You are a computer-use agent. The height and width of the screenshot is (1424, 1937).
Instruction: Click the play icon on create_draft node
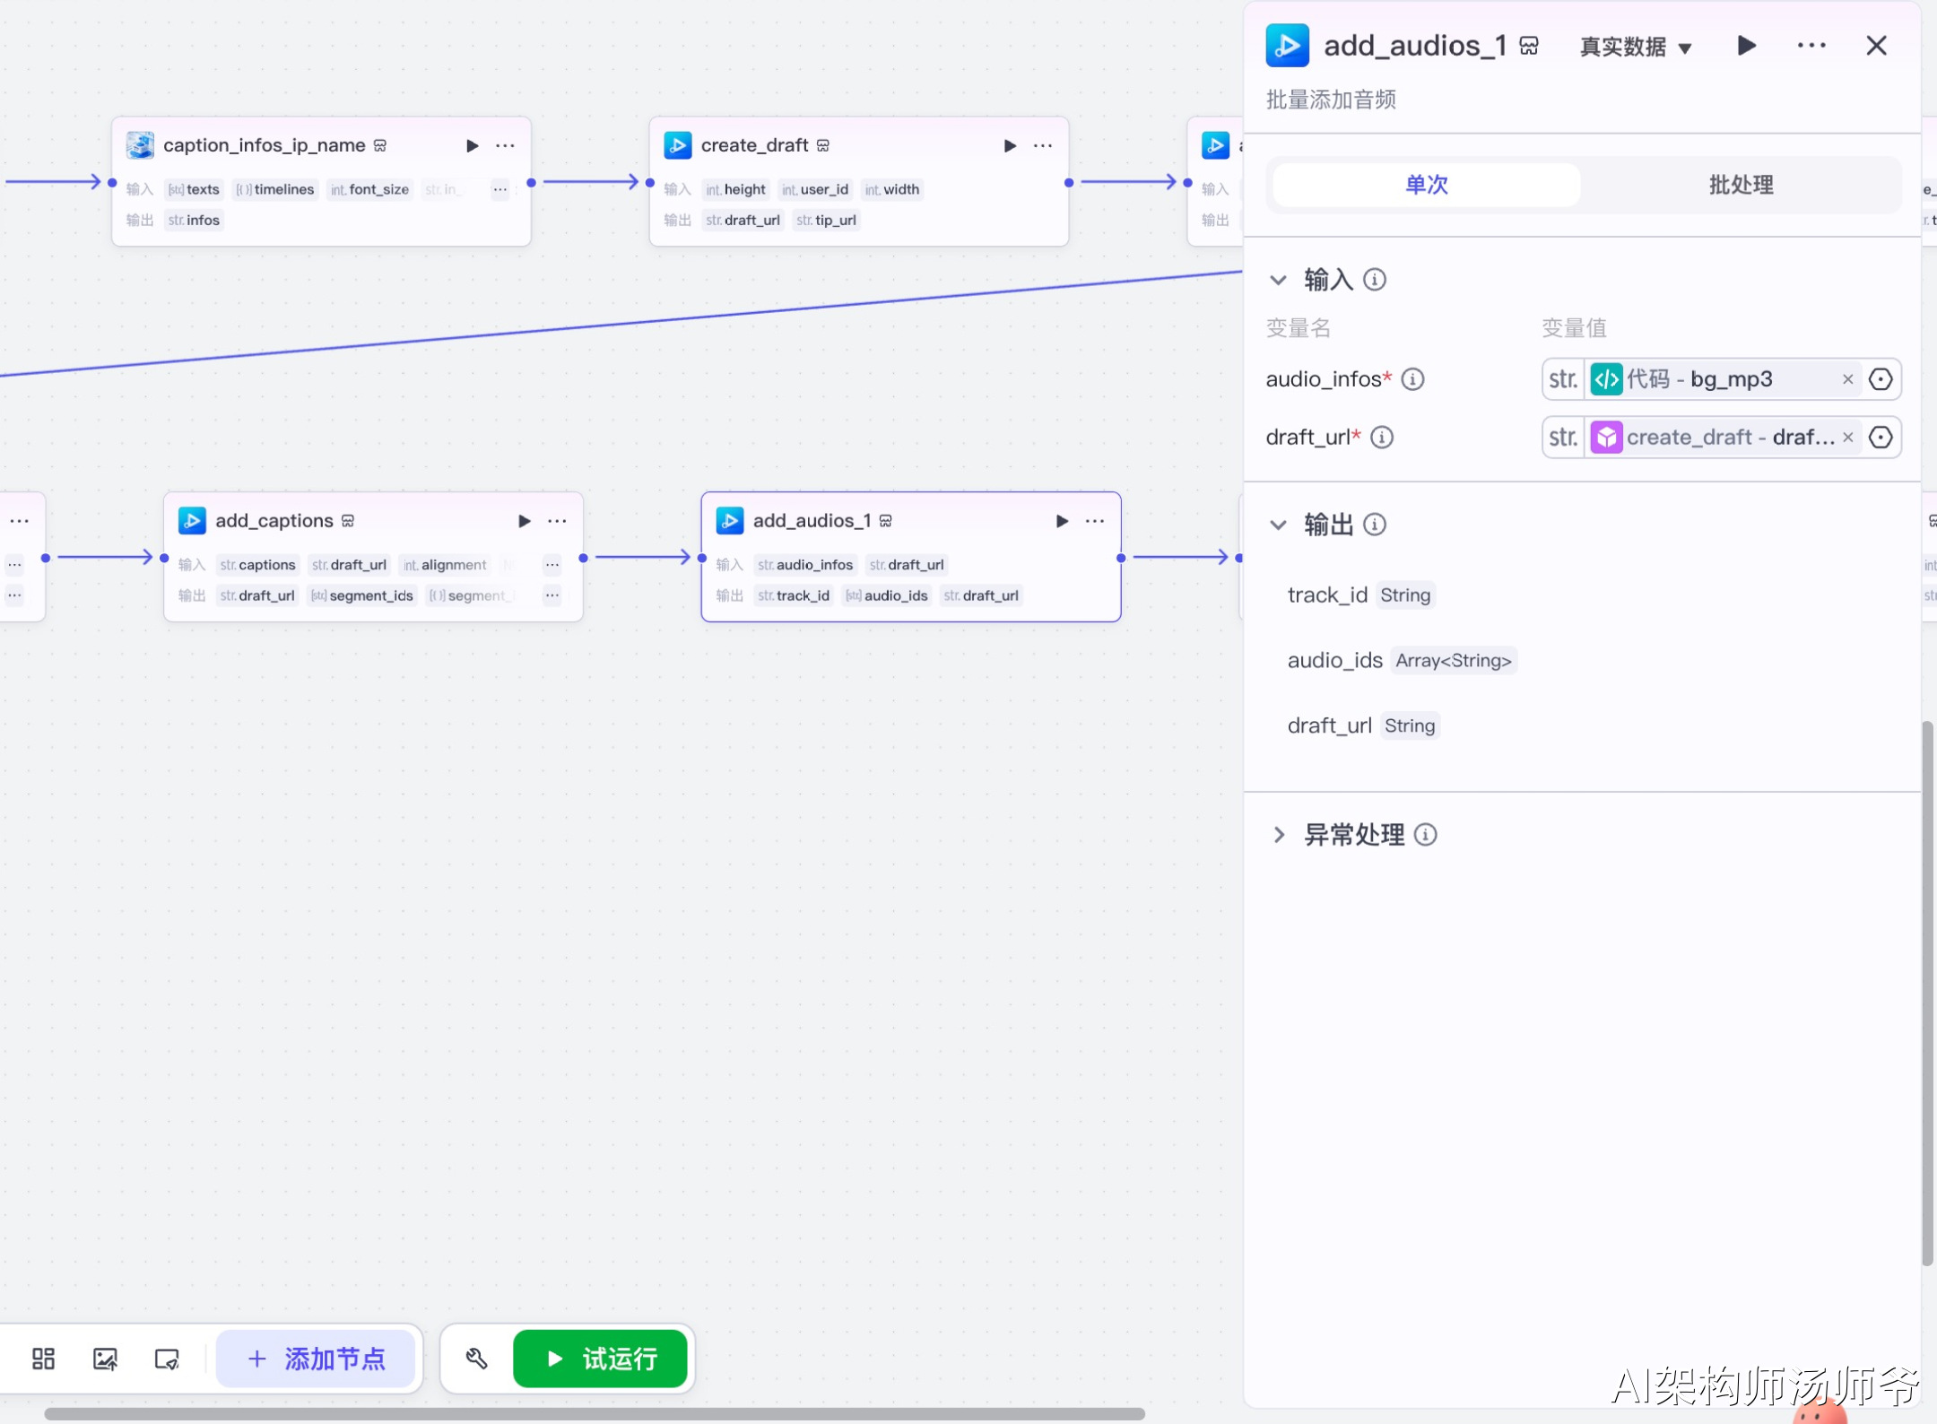(1010, 145)
